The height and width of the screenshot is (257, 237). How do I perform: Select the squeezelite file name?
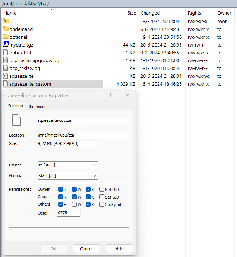click(x=21, y=76)
